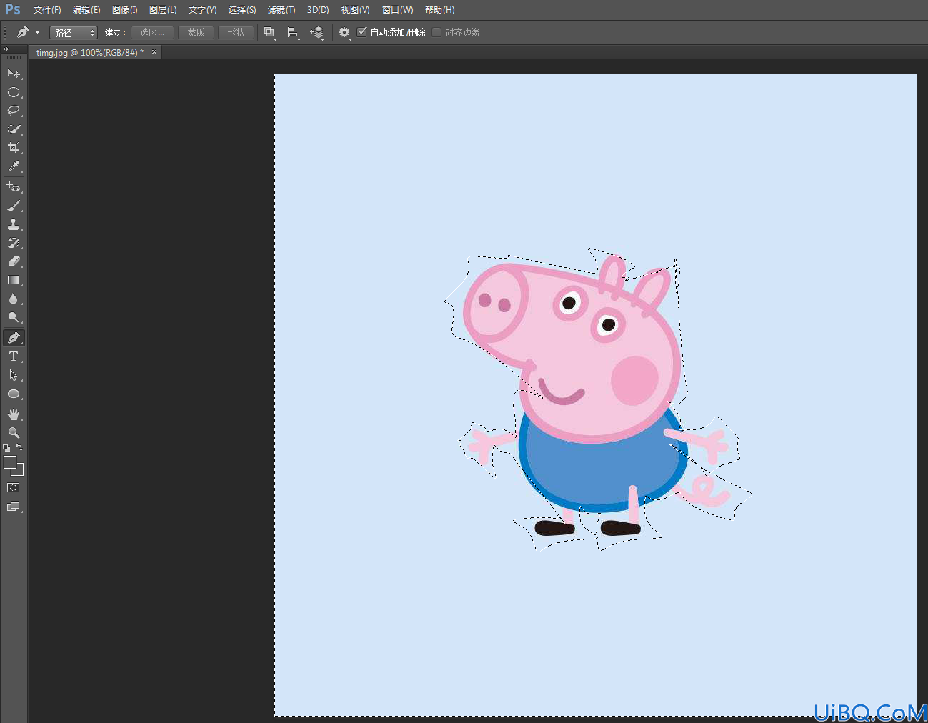
Task: Open path arrangement options
Action: coord(316,32)
